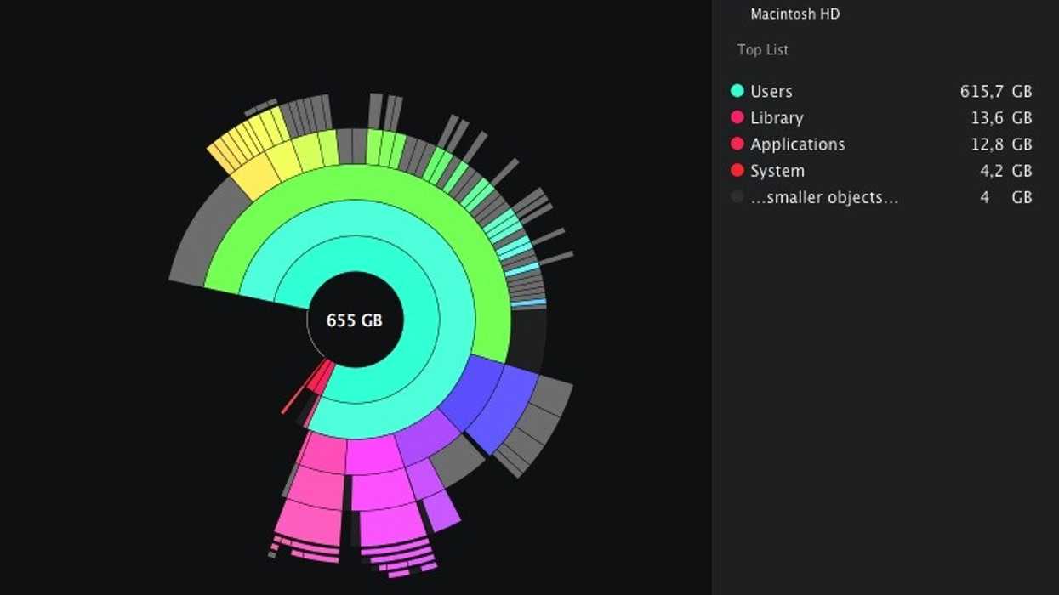Screen dimensions: 1059x595
Task: Select the Applications entry in Top List
Action: pos(880,144)
